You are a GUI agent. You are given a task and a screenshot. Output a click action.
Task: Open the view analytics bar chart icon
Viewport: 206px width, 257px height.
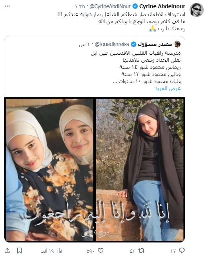(x=60, y=251)
